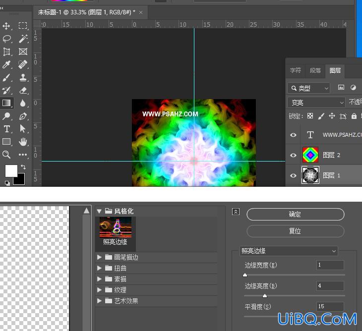Open the black background color swatch
Viewport: 362px width, 331px height.
[x=20, y=181]
